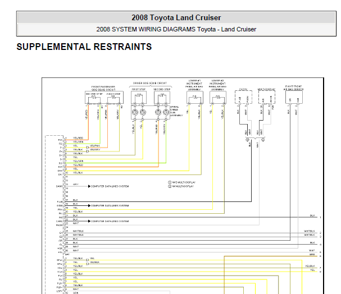Click 'YEL/PNK' label at the P- splice
The image size is (341, 294).
(x=95, y=146)
